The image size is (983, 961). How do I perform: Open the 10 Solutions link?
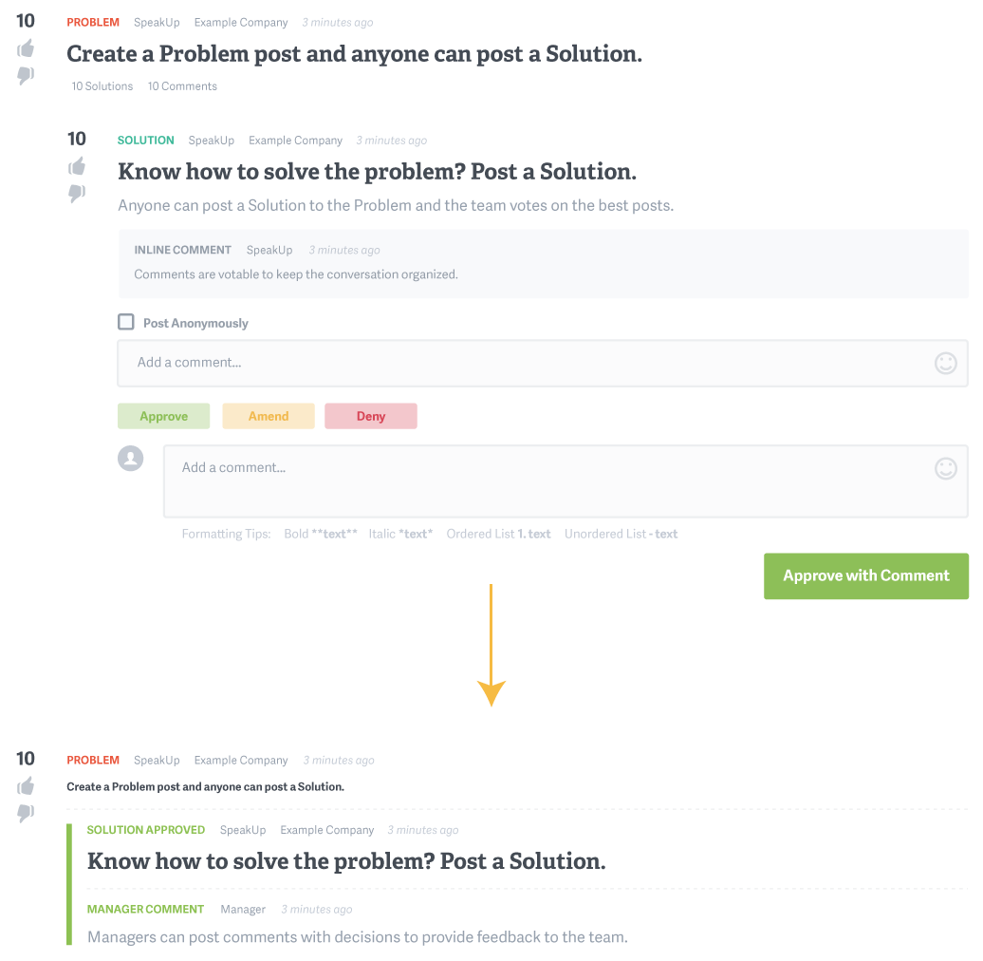[102, 85]
